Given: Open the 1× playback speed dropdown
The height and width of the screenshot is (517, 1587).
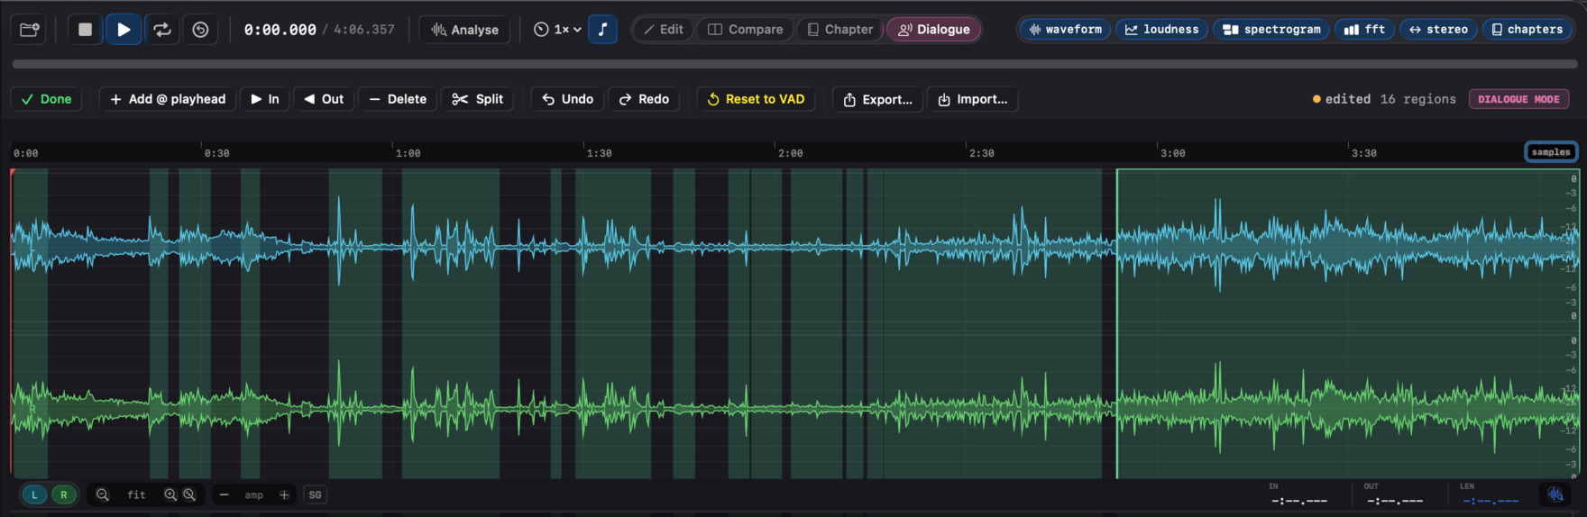Looking at the screenshot, I should click(556, 30).
